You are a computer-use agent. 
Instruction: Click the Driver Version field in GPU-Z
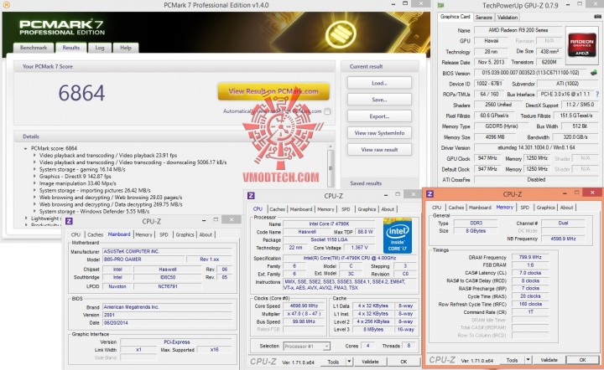click(536, 147)
